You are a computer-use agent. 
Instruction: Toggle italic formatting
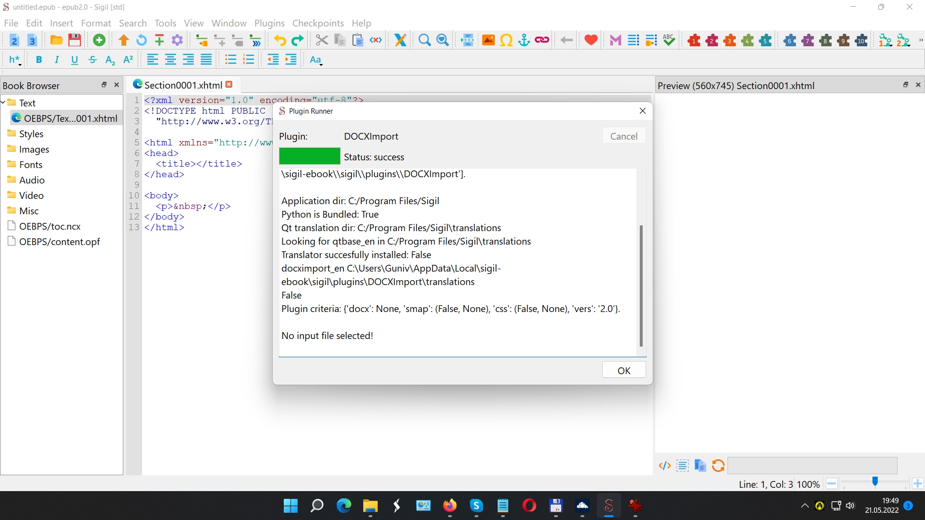[x=57, y=60]
